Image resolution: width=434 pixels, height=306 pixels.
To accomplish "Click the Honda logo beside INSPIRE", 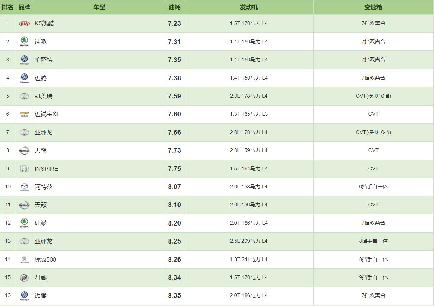I will (x=24, y=169).
